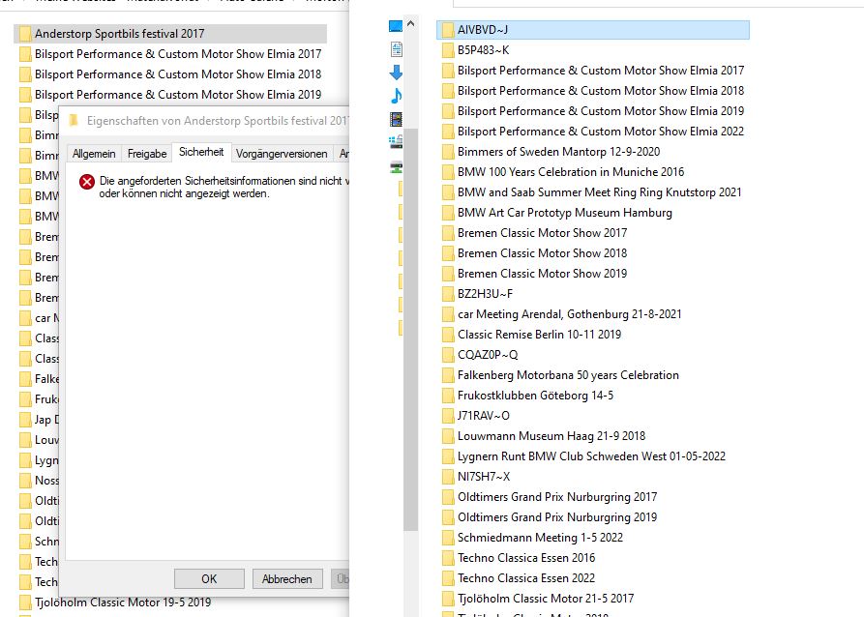Click folder icon beside Schmiedmann Meeting 1-5 2022
Viewport: 864px width, 617px height.
(448, 537)
